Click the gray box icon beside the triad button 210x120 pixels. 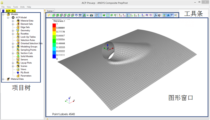click(159, 15)
